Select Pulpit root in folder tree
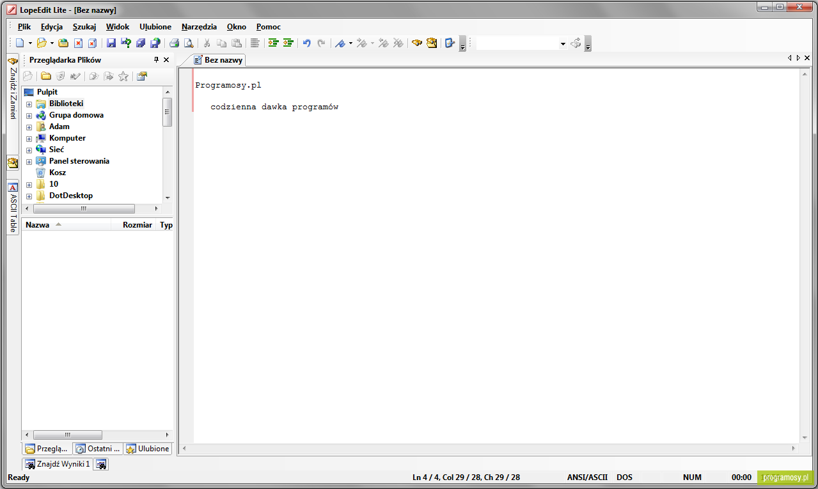Viewport: 818px width, 489px height. coord(47,92)
